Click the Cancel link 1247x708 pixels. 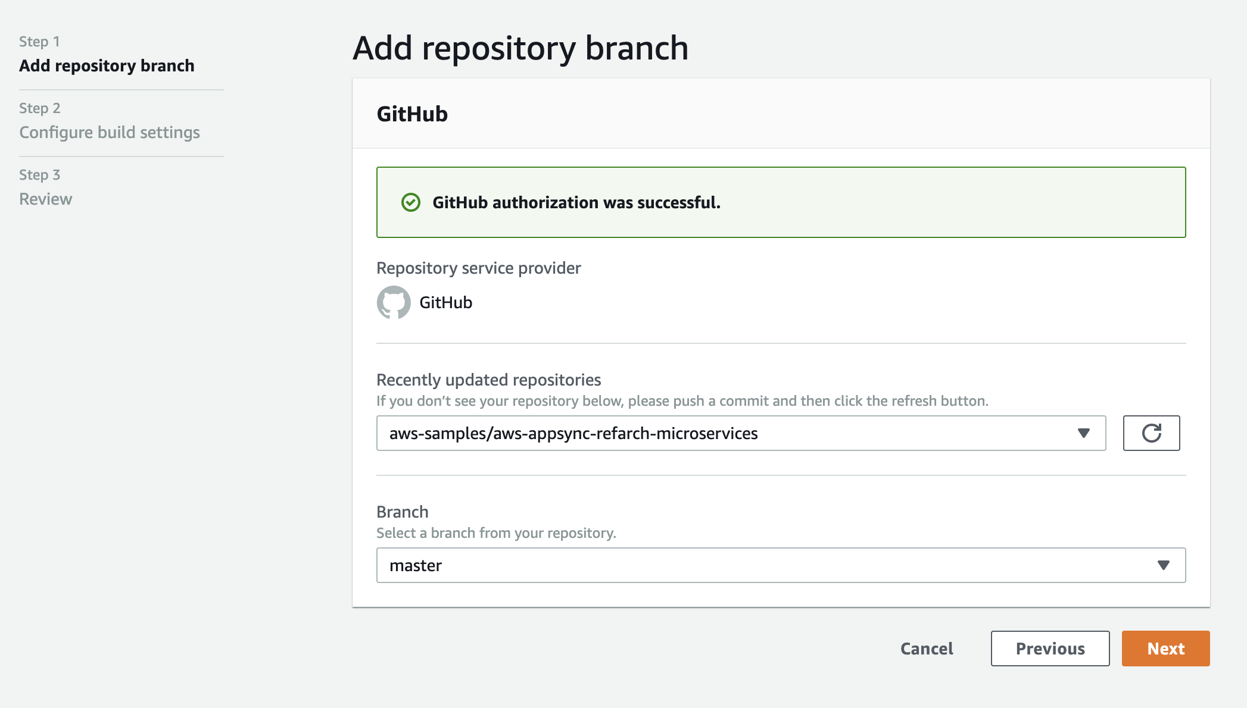click(927, 649)
